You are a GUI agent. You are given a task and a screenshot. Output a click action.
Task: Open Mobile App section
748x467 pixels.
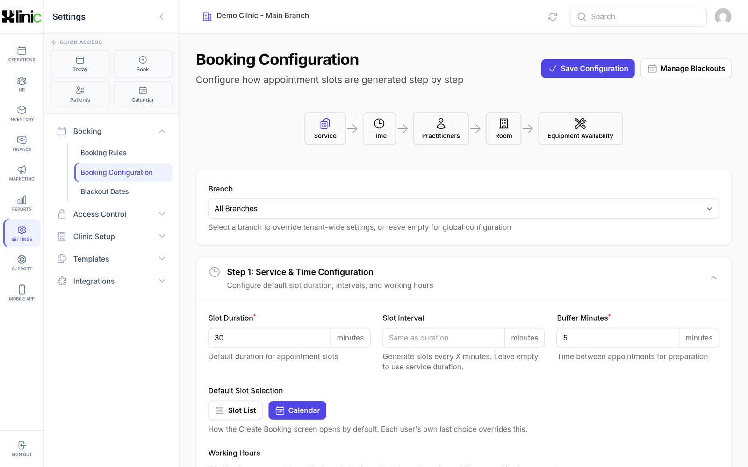(x=22, y=293)
